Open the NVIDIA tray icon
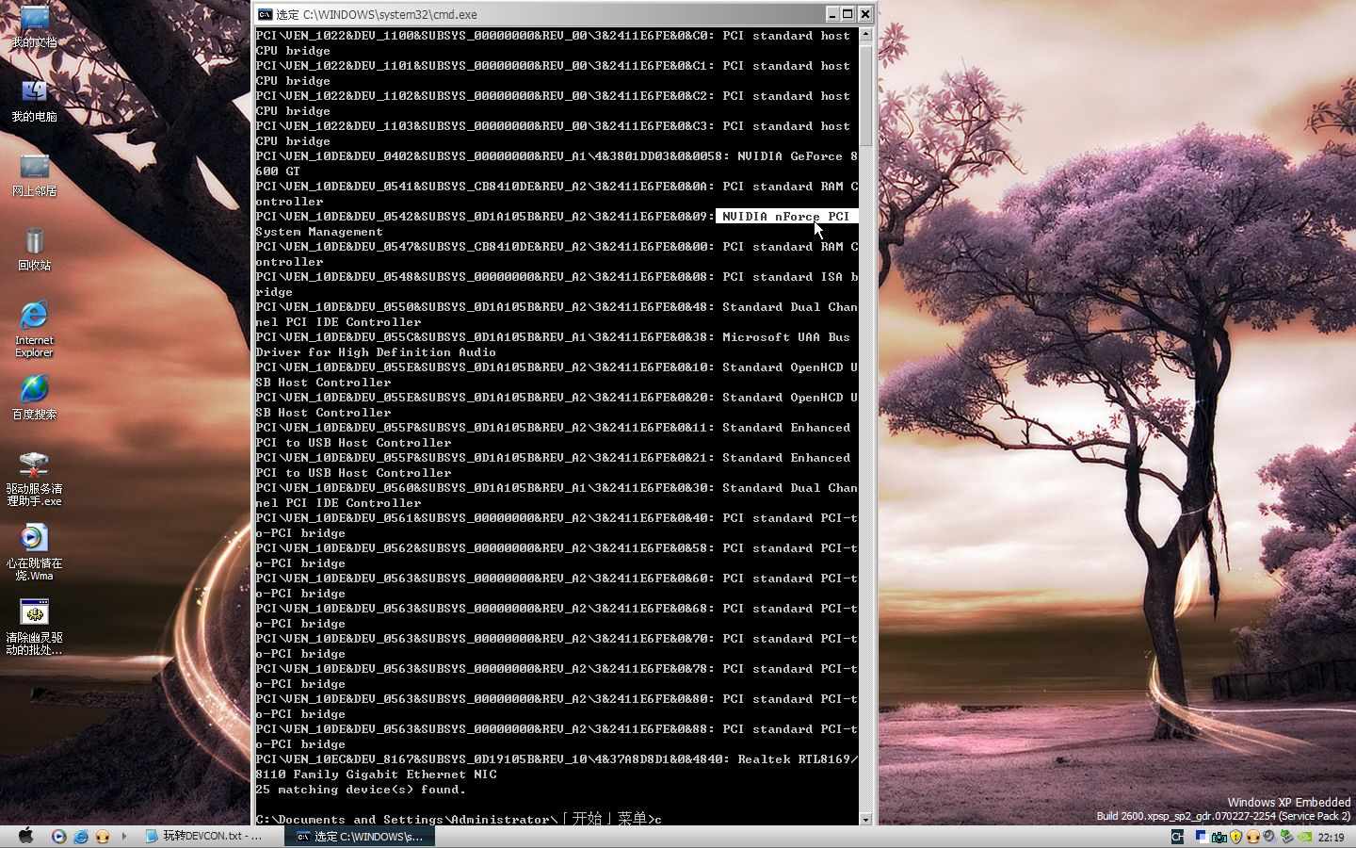The image size is (1356, 848). 1304,837
